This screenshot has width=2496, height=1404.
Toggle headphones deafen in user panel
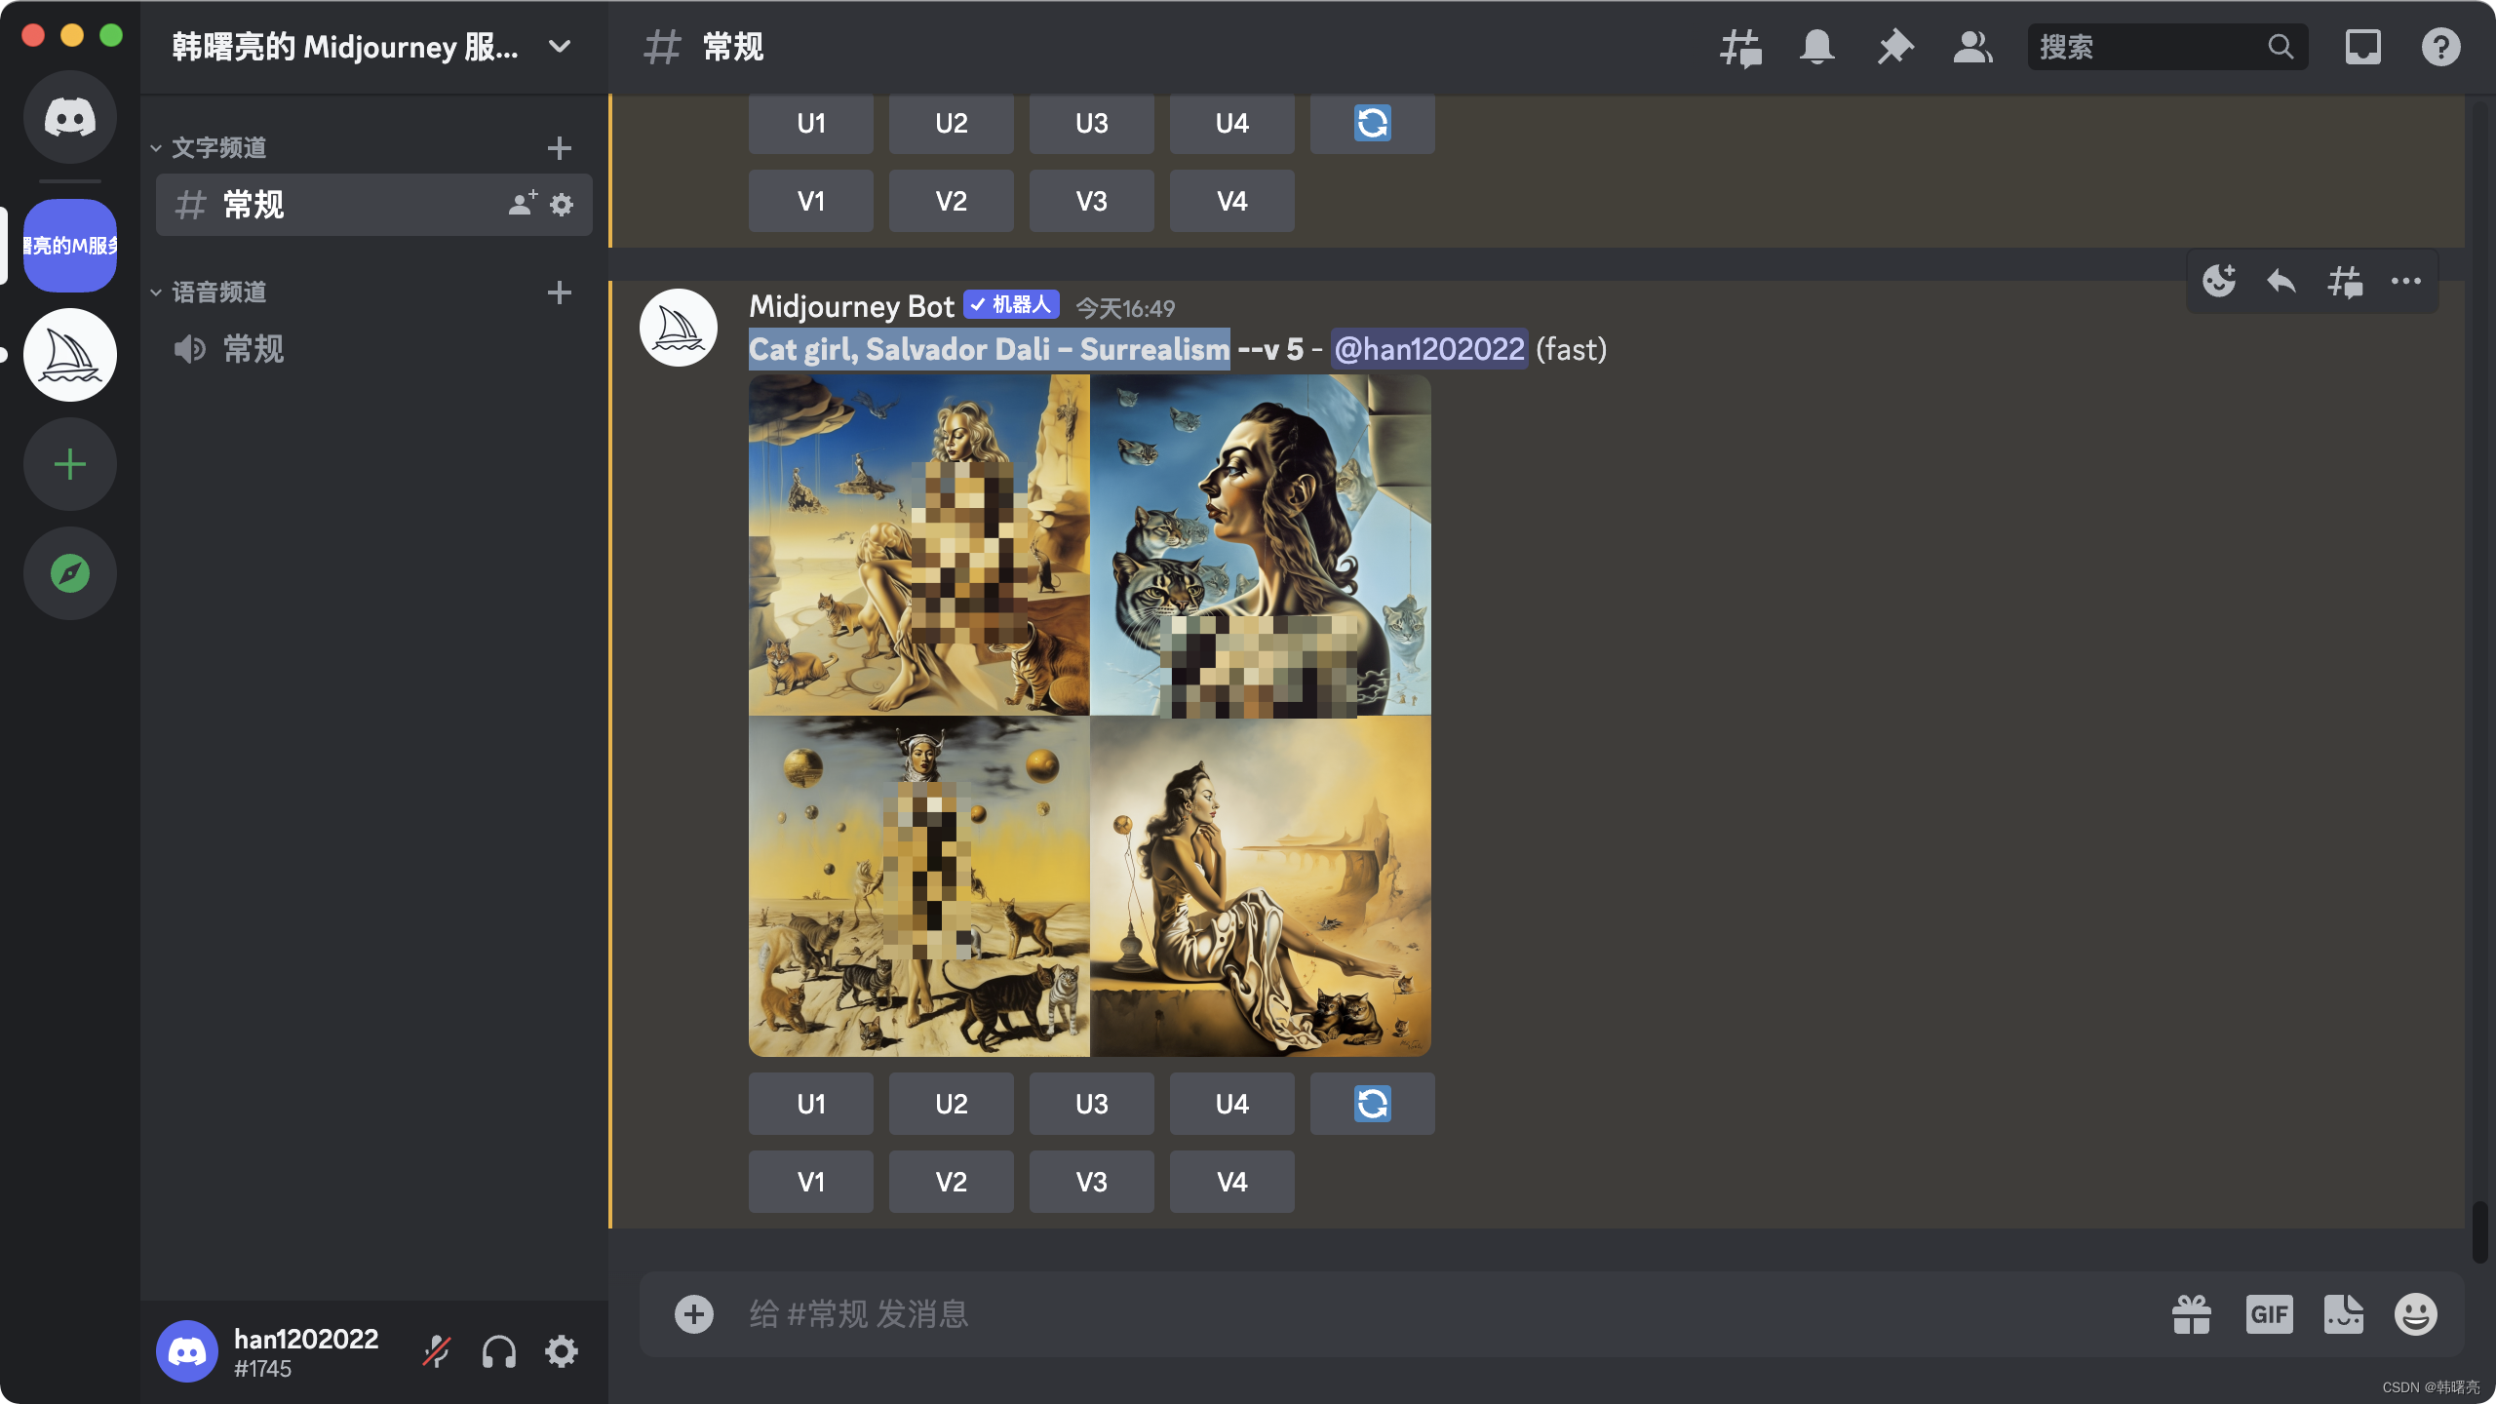click(498, 1351)
